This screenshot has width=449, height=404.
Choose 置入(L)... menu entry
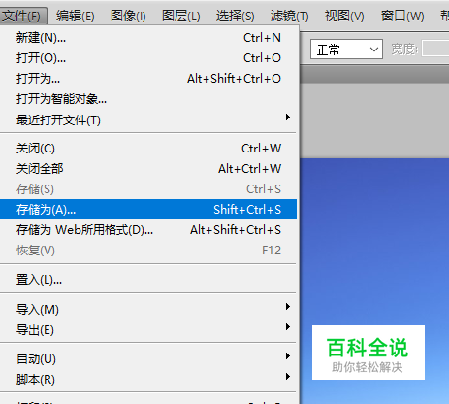pos(148,280)
